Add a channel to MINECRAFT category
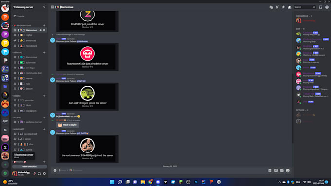The height and width of the screenshot is (186, 331). (x=44, y=129)
